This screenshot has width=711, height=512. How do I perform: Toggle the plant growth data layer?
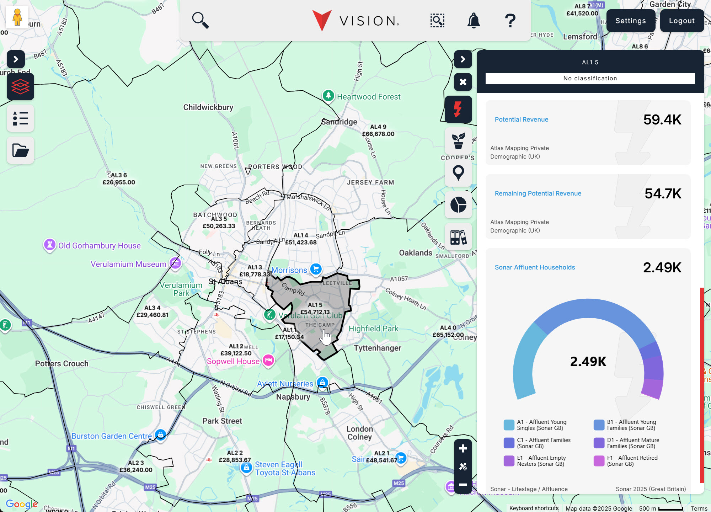458,141
